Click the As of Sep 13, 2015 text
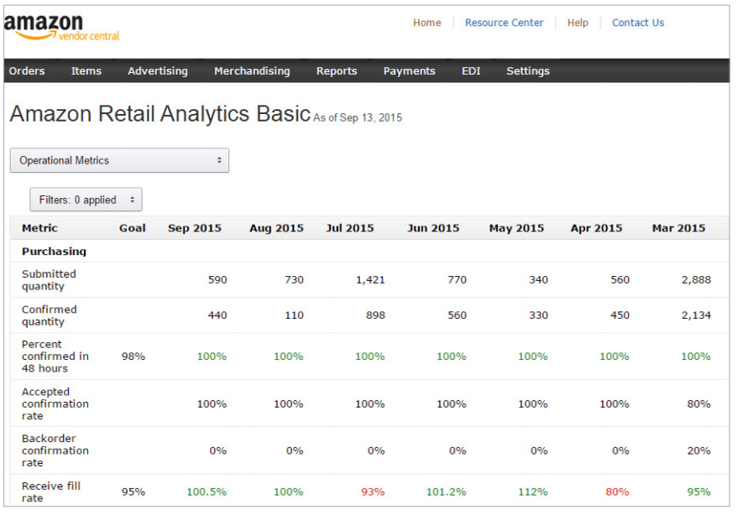Screen dimensions: 737x515 [x=358, y=117]
